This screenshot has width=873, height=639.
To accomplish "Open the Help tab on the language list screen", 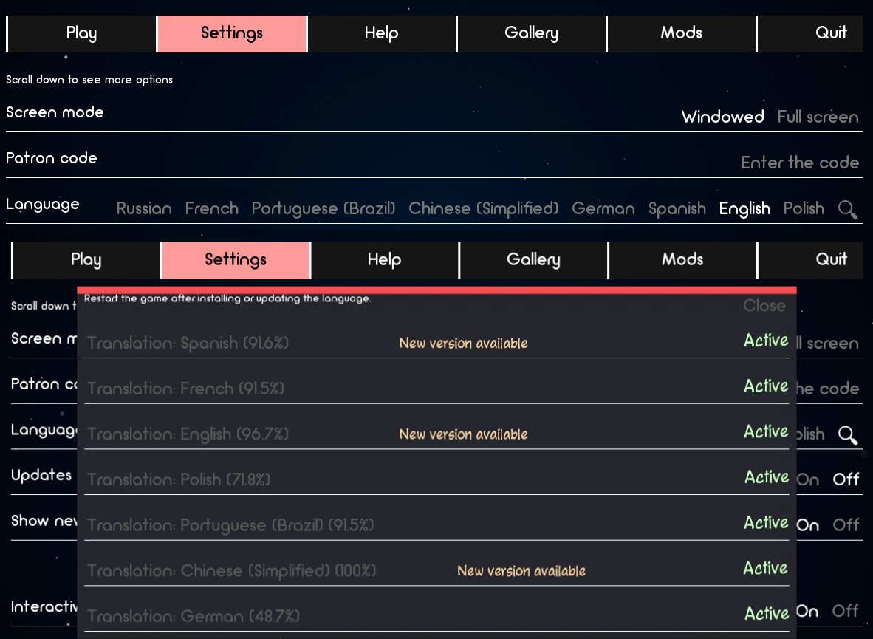I will 381,33.
